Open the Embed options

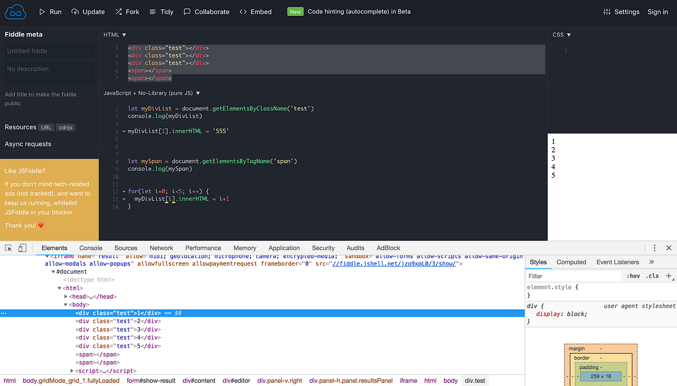[x=256, y=11]
